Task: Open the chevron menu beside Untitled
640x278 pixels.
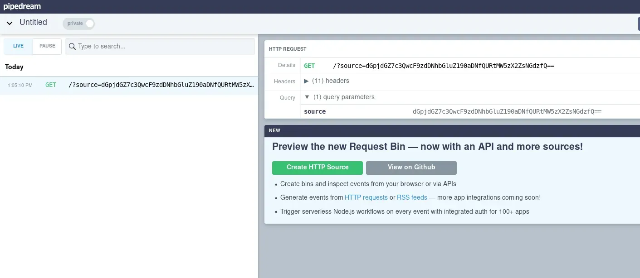Action: click(x=10, y=23)
